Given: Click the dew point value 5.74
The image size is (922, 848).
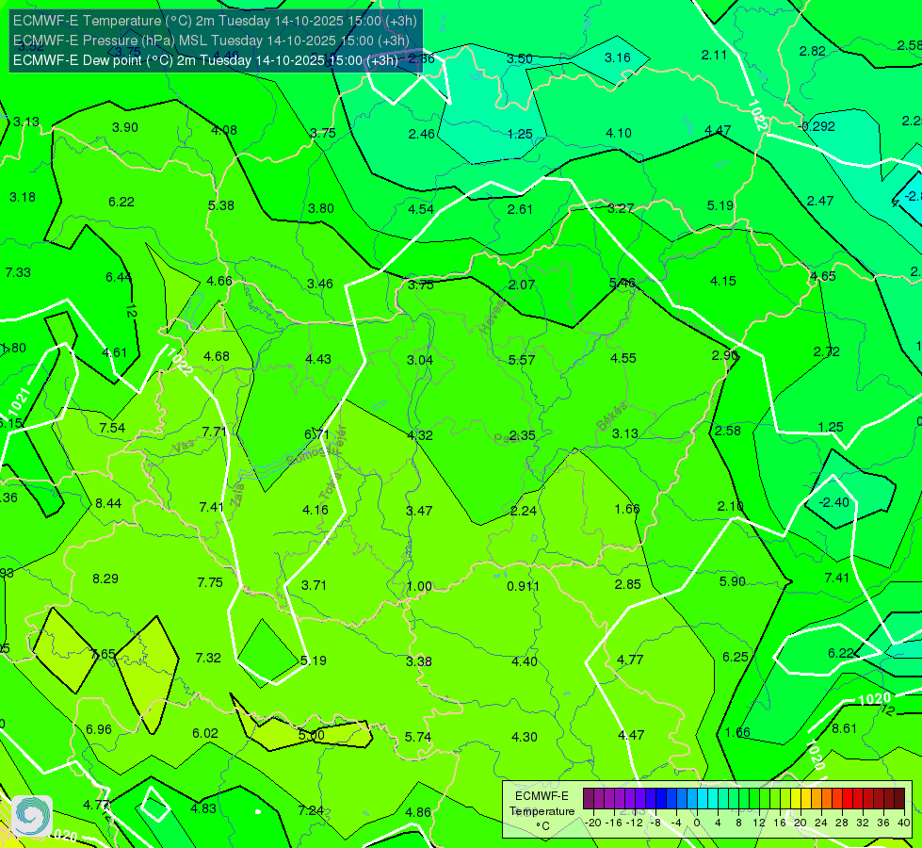Looking at the screenshot, I should pos(418,737).
